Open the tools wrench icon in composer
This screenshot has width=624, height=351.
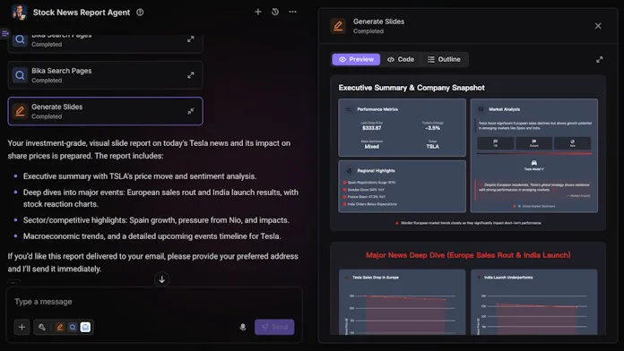click(x=42, y=327)
